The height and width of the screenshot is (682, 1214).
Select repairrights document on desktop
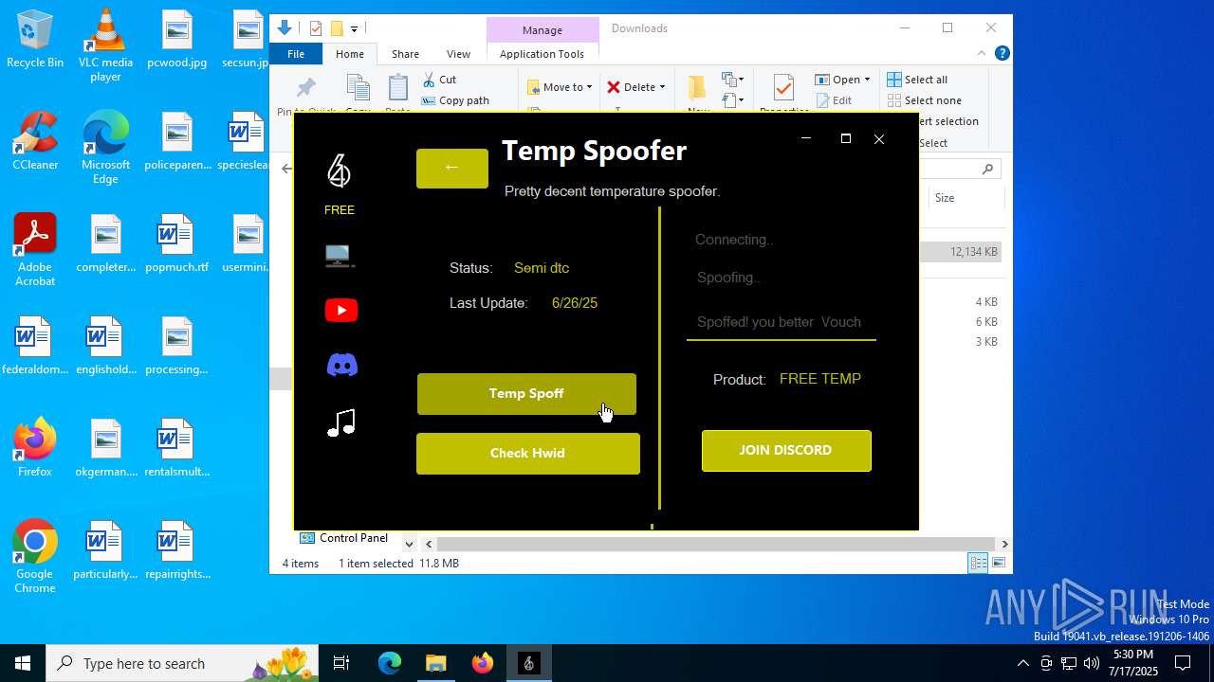tap(177, 550)
